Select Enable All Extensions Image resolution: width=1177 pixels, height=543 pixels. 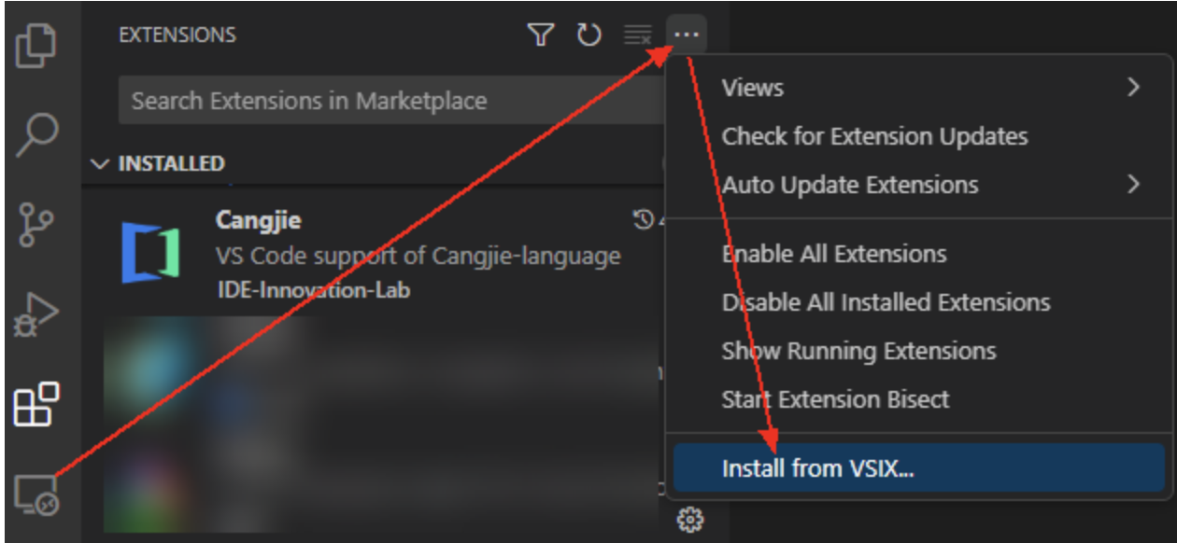coord(919,254)
